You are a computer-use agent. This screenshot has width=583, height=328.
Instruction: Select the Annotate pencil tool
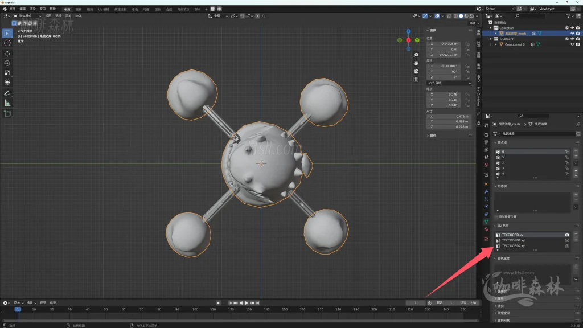tap(7, 93)
